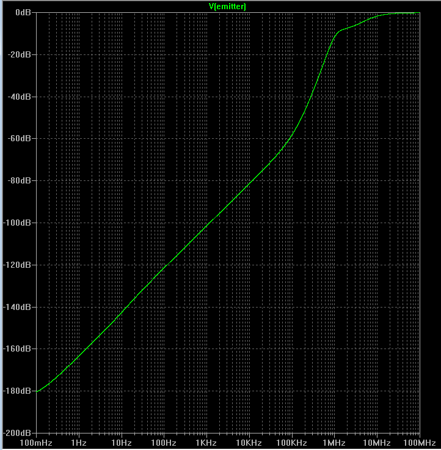Select the -40dB axis label
Viewport: 441px width, 450px height.
coord(19,97)
